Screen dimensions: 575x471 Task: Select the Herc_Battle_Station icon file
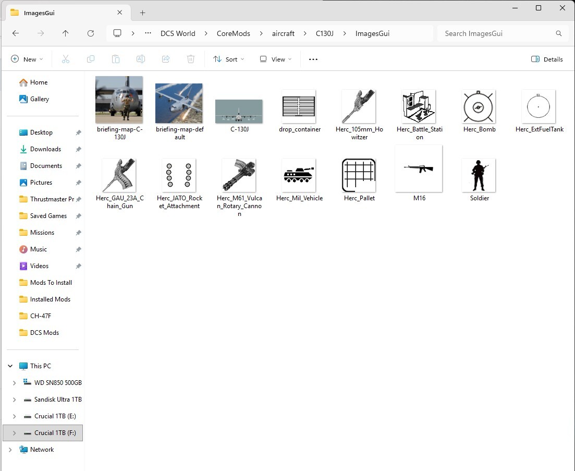(419, 115)
